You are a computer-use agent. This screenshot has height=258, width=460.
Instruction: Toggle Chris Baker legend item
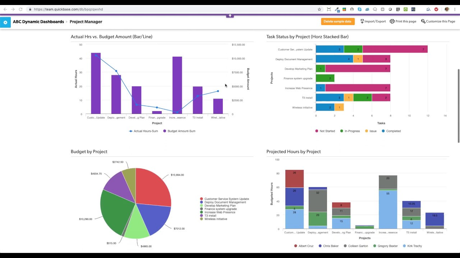[328, 246]
